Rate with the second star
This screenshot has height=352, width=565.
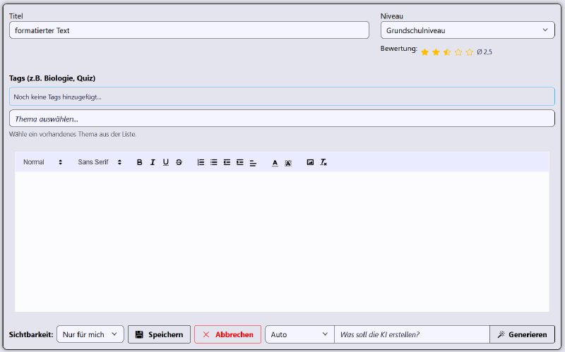[436, 52]
